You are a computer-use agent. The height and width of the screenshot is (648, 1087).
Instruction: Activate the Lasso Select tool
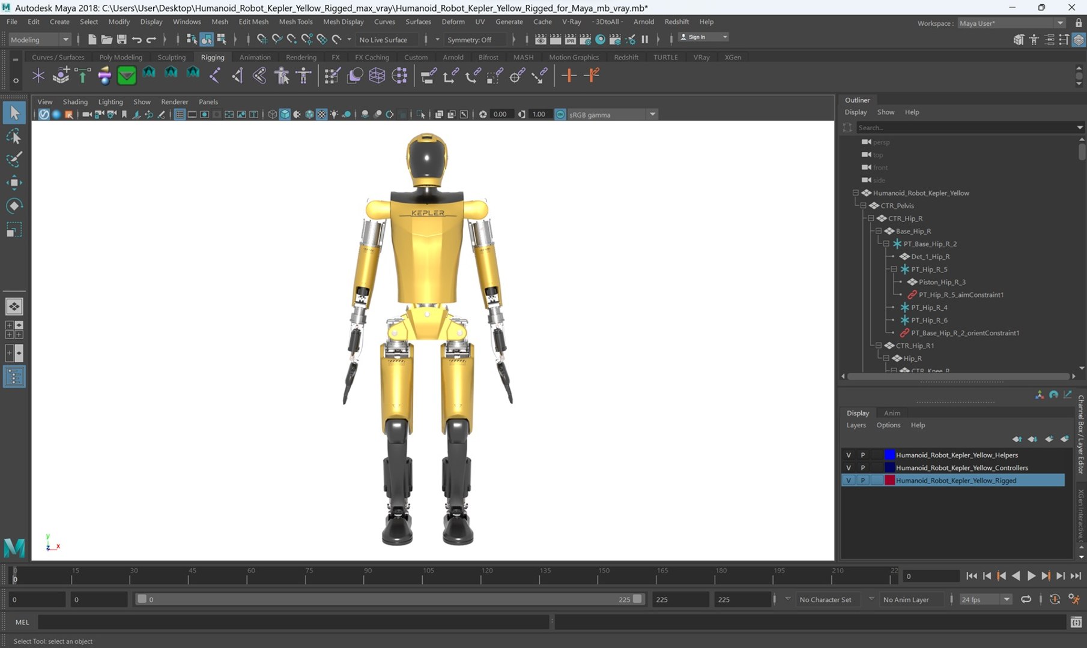click(14, 137)
